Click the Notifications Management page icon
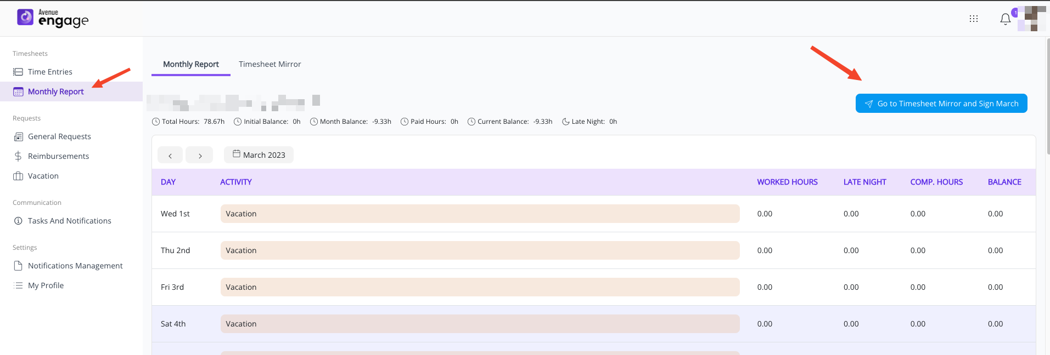The width and height of the screenshot is (1050, 355). click(18, 266)
